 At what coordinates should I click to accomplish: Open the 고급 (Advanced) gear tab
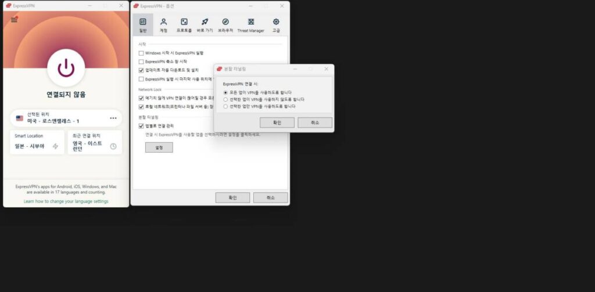[276, 24]
